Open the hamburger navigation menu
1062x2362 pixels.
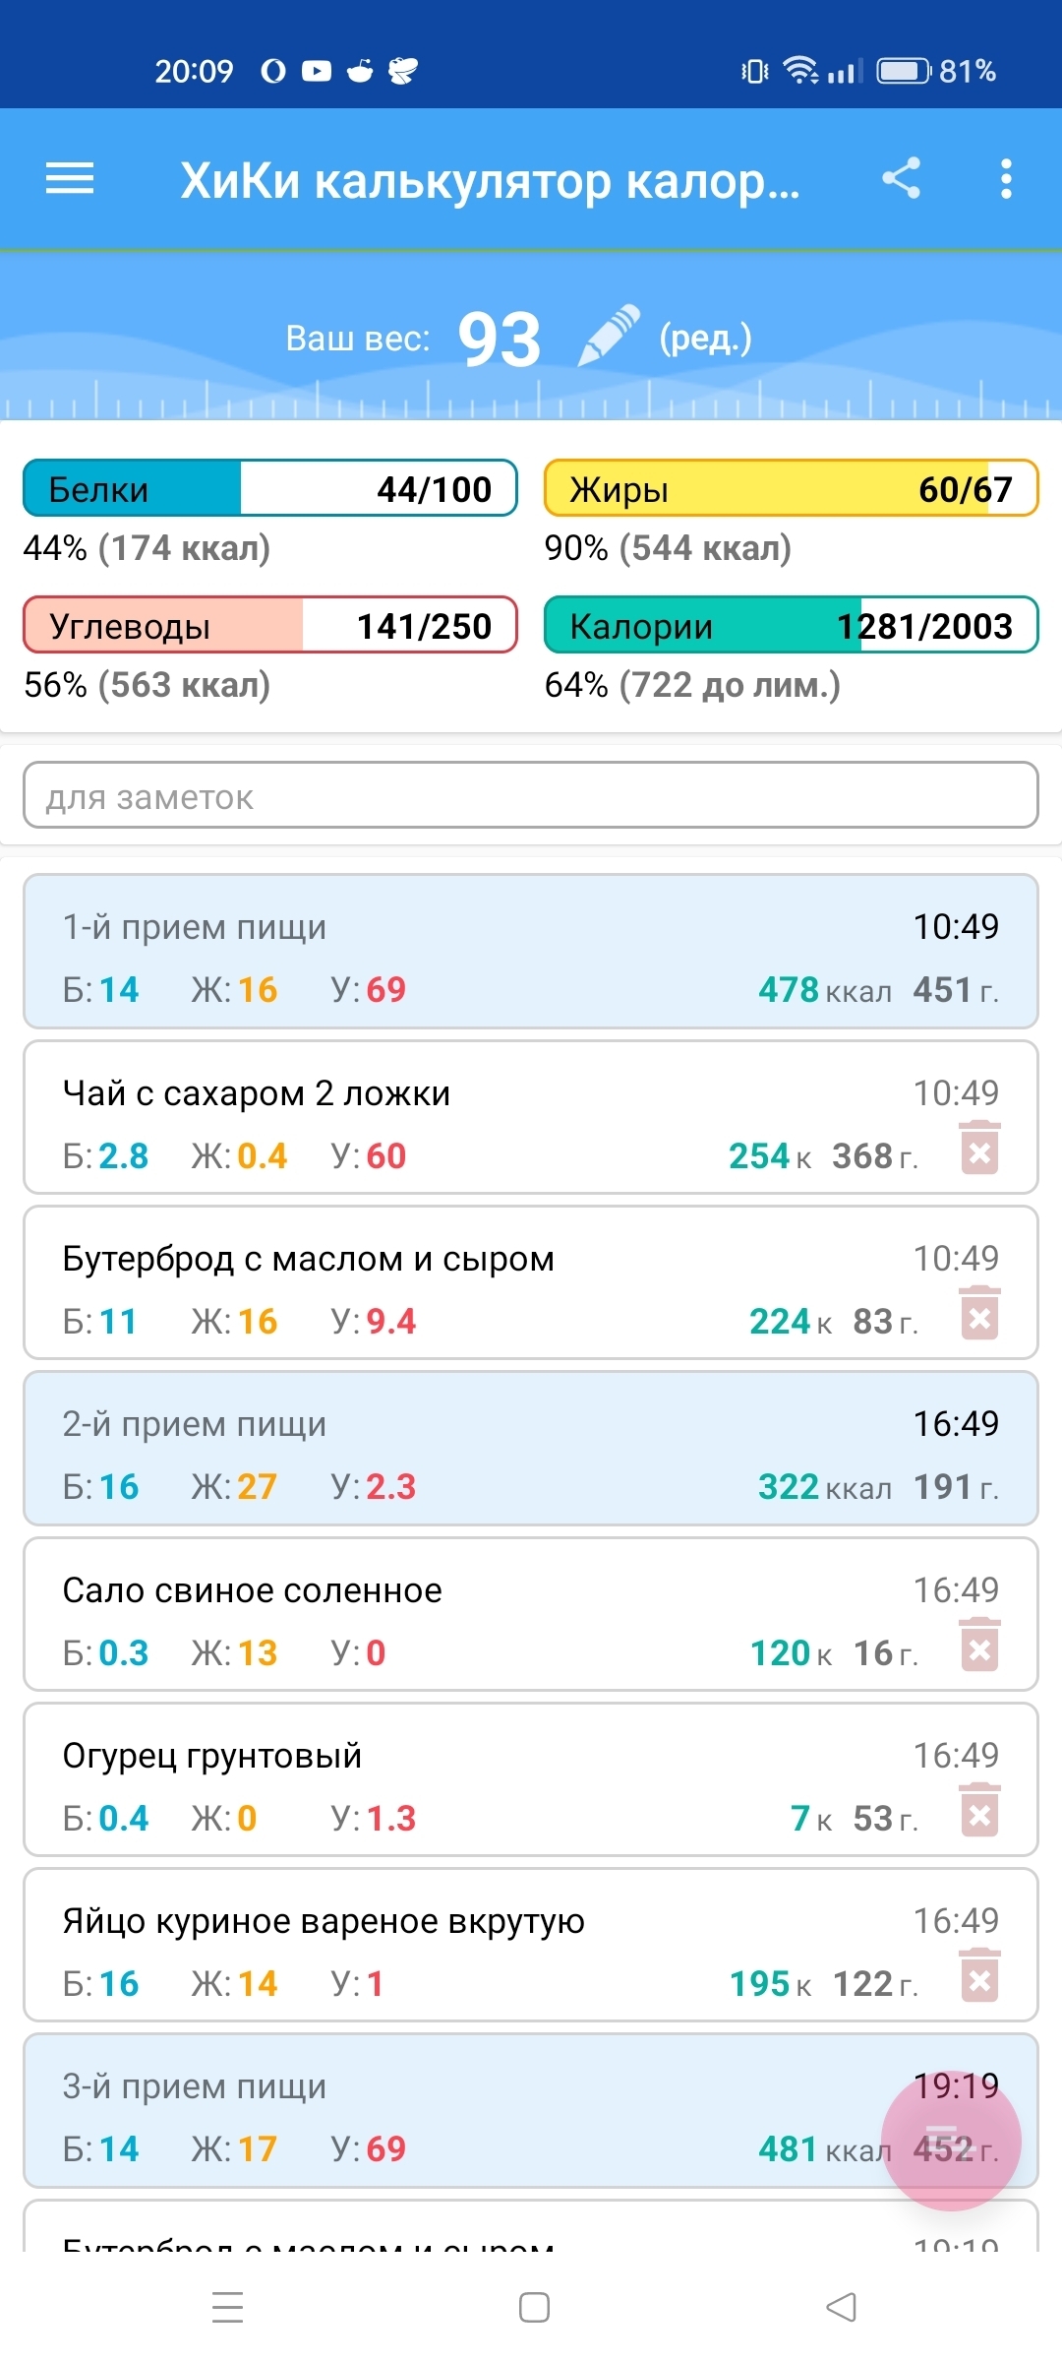70,179
